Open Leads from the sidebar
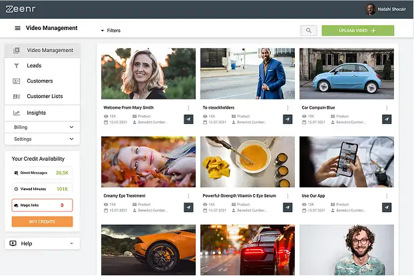Screen dimensions: 414x276 pos(42,65)
